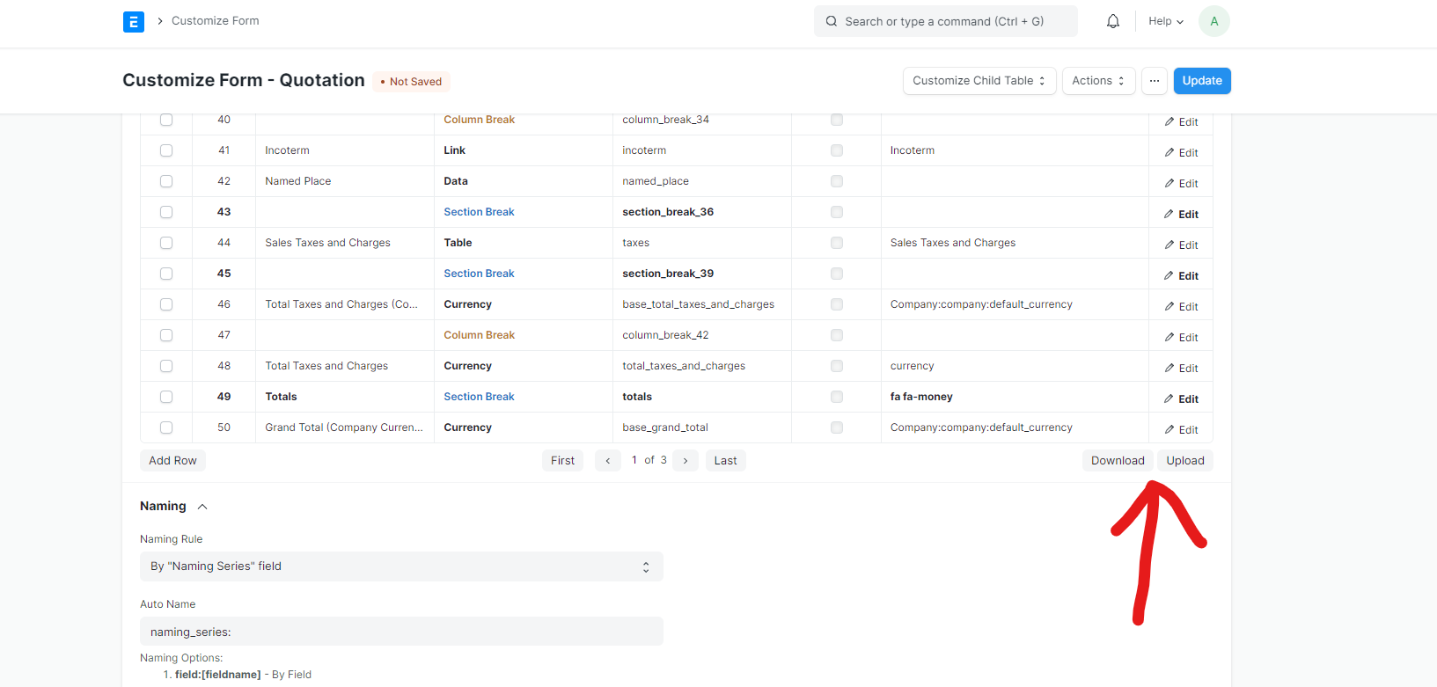
Task: Open the ERPNext home logo
Action: [x=134, y=22]
